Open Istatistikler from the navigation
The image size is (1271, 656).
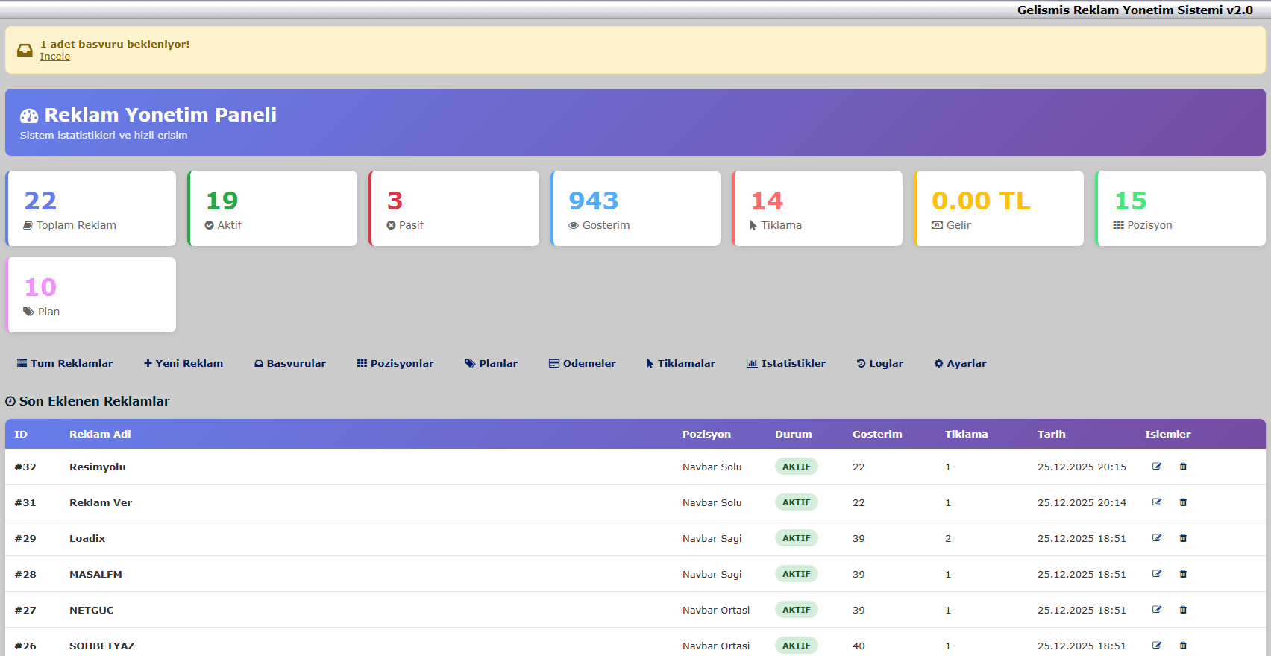pyautogui.click(x=786, y=363)
